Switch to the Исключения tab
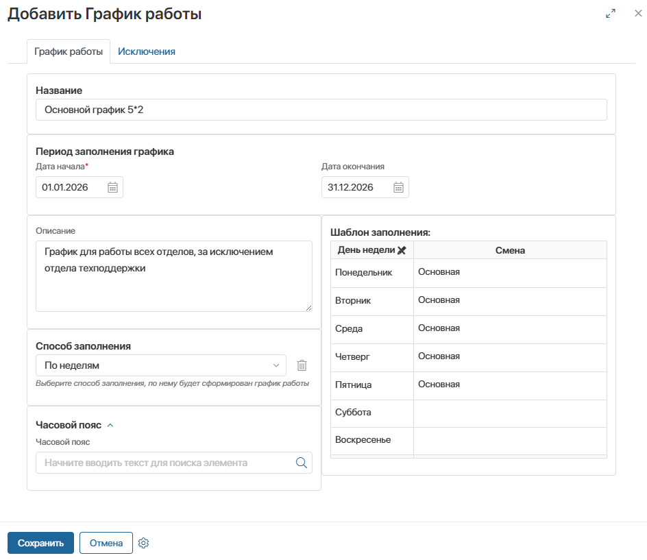Image resolution: width=647 pixels, height=560 pixels. point(147,51)
